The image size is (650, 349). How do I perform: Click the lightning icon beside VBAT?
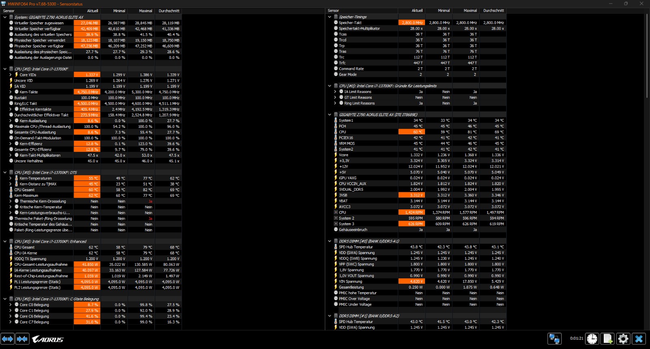(336, 200)
